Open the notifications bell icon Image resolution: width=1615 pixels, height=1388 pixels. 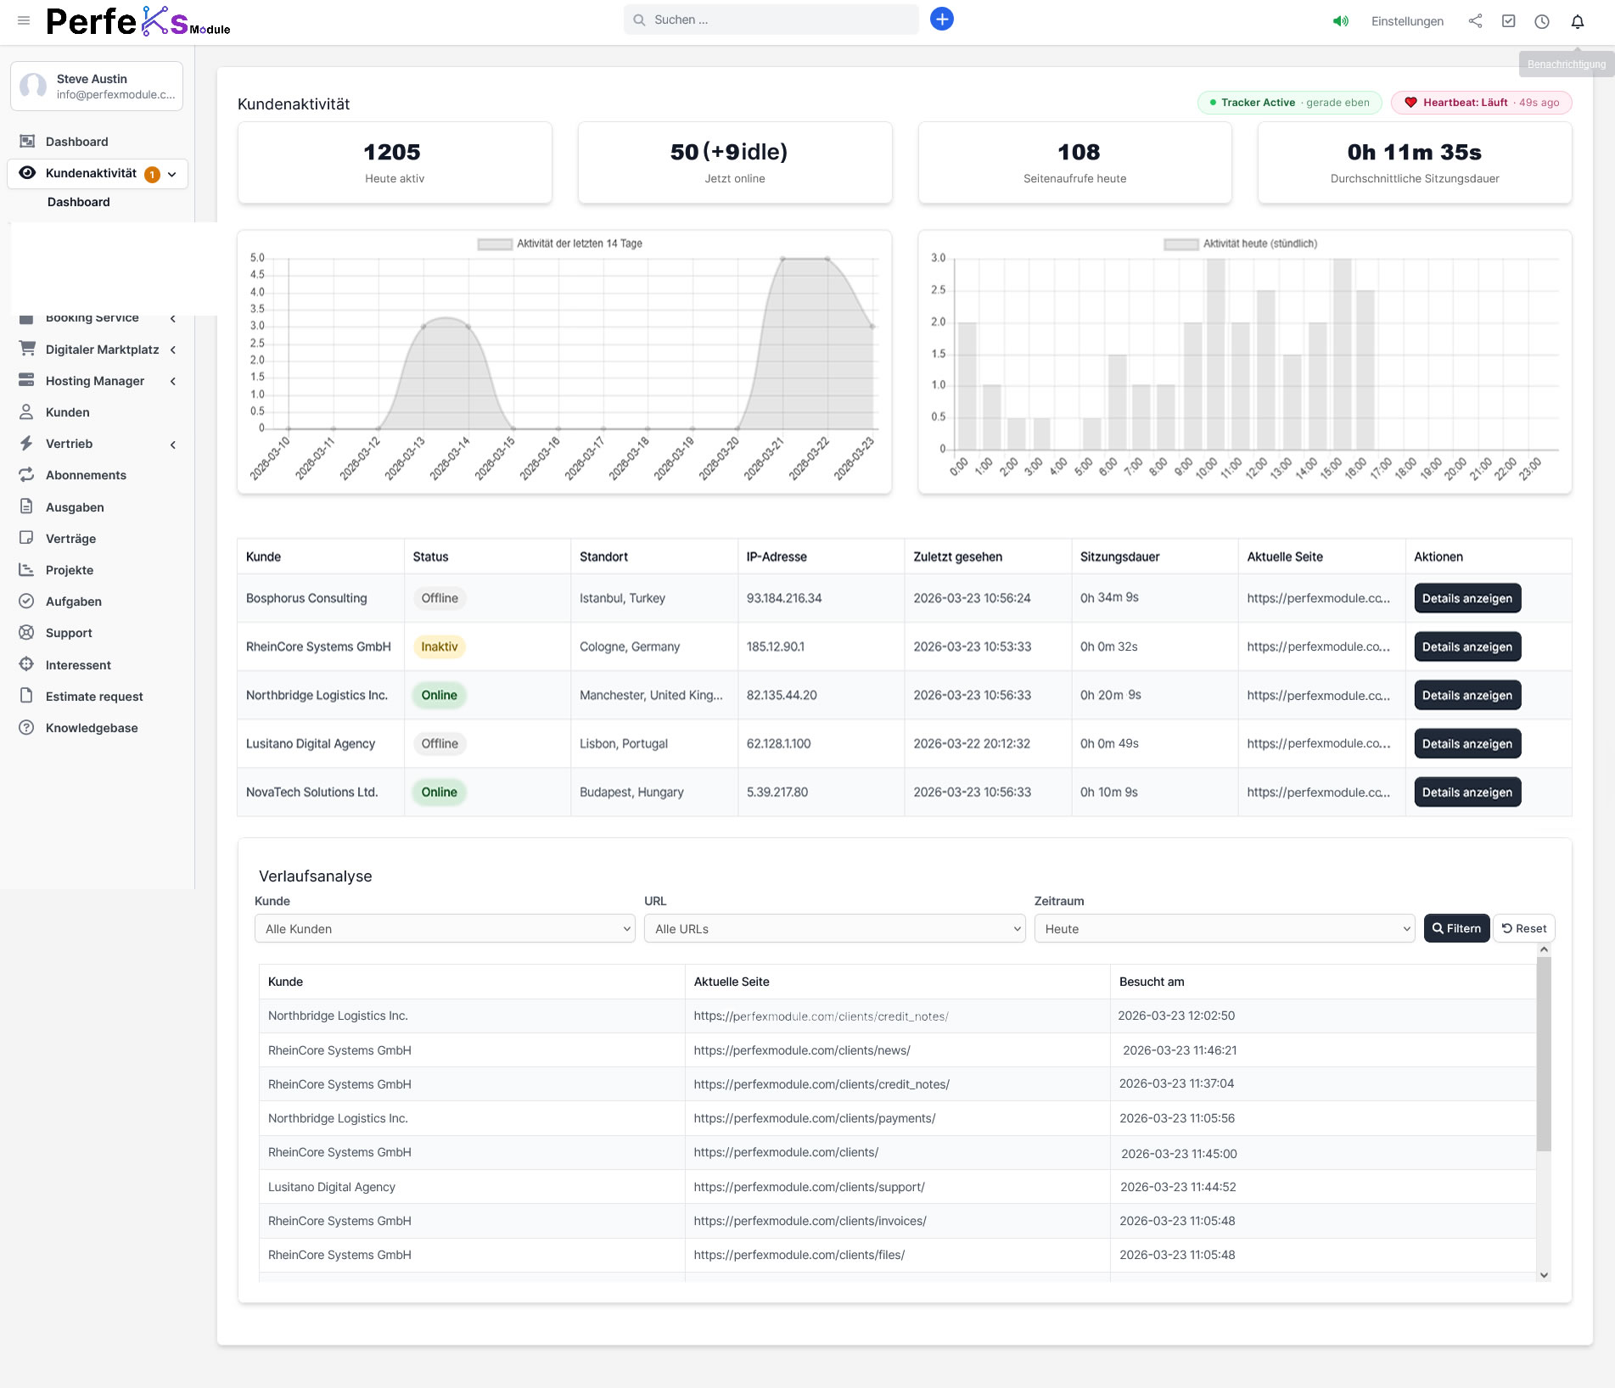(1577, 21)
